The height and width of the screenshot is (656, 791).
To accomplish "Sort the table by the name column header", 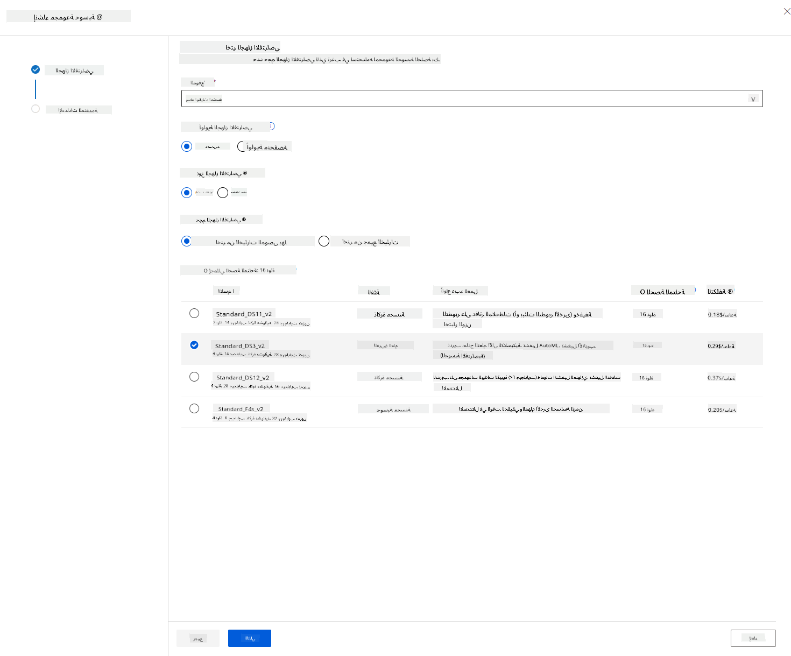I will coord(226,291).
